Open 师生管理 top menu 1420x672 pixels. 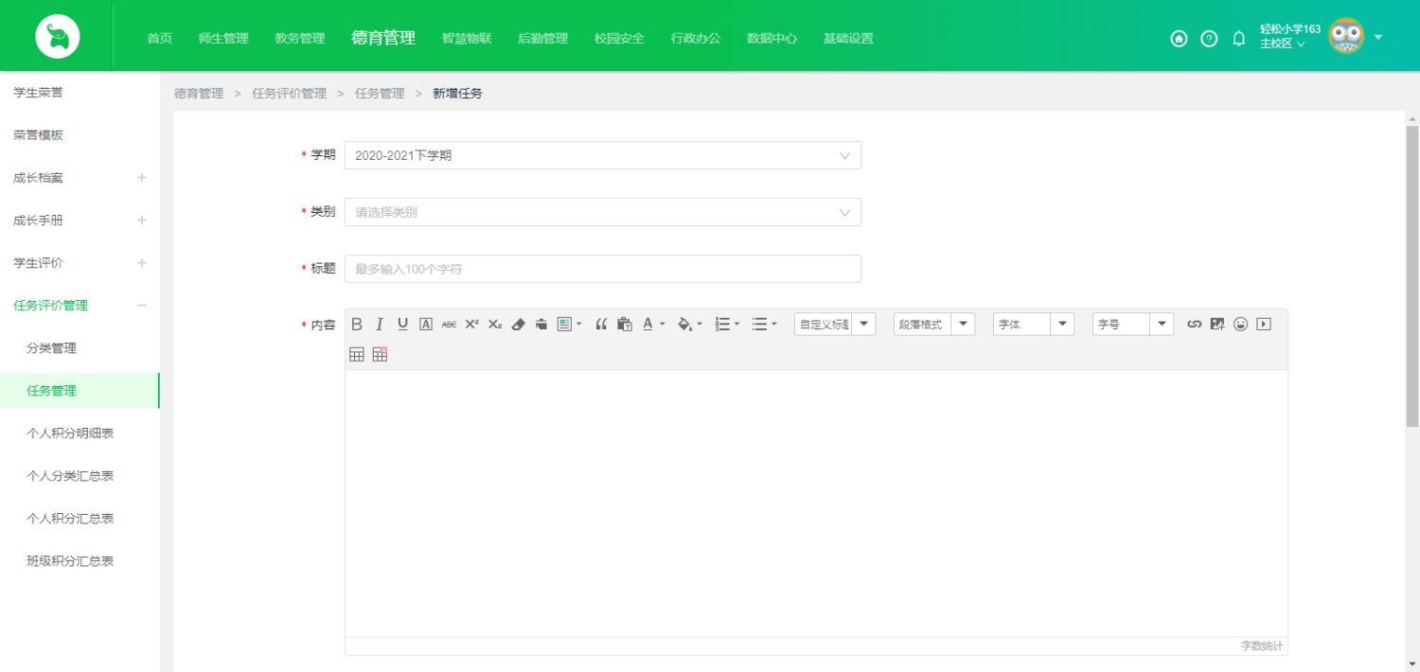223,39
